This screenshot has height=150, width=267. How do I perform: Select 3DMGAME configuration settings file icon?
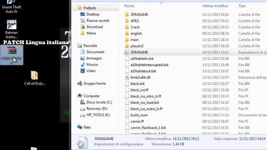(x=127, y=52)
